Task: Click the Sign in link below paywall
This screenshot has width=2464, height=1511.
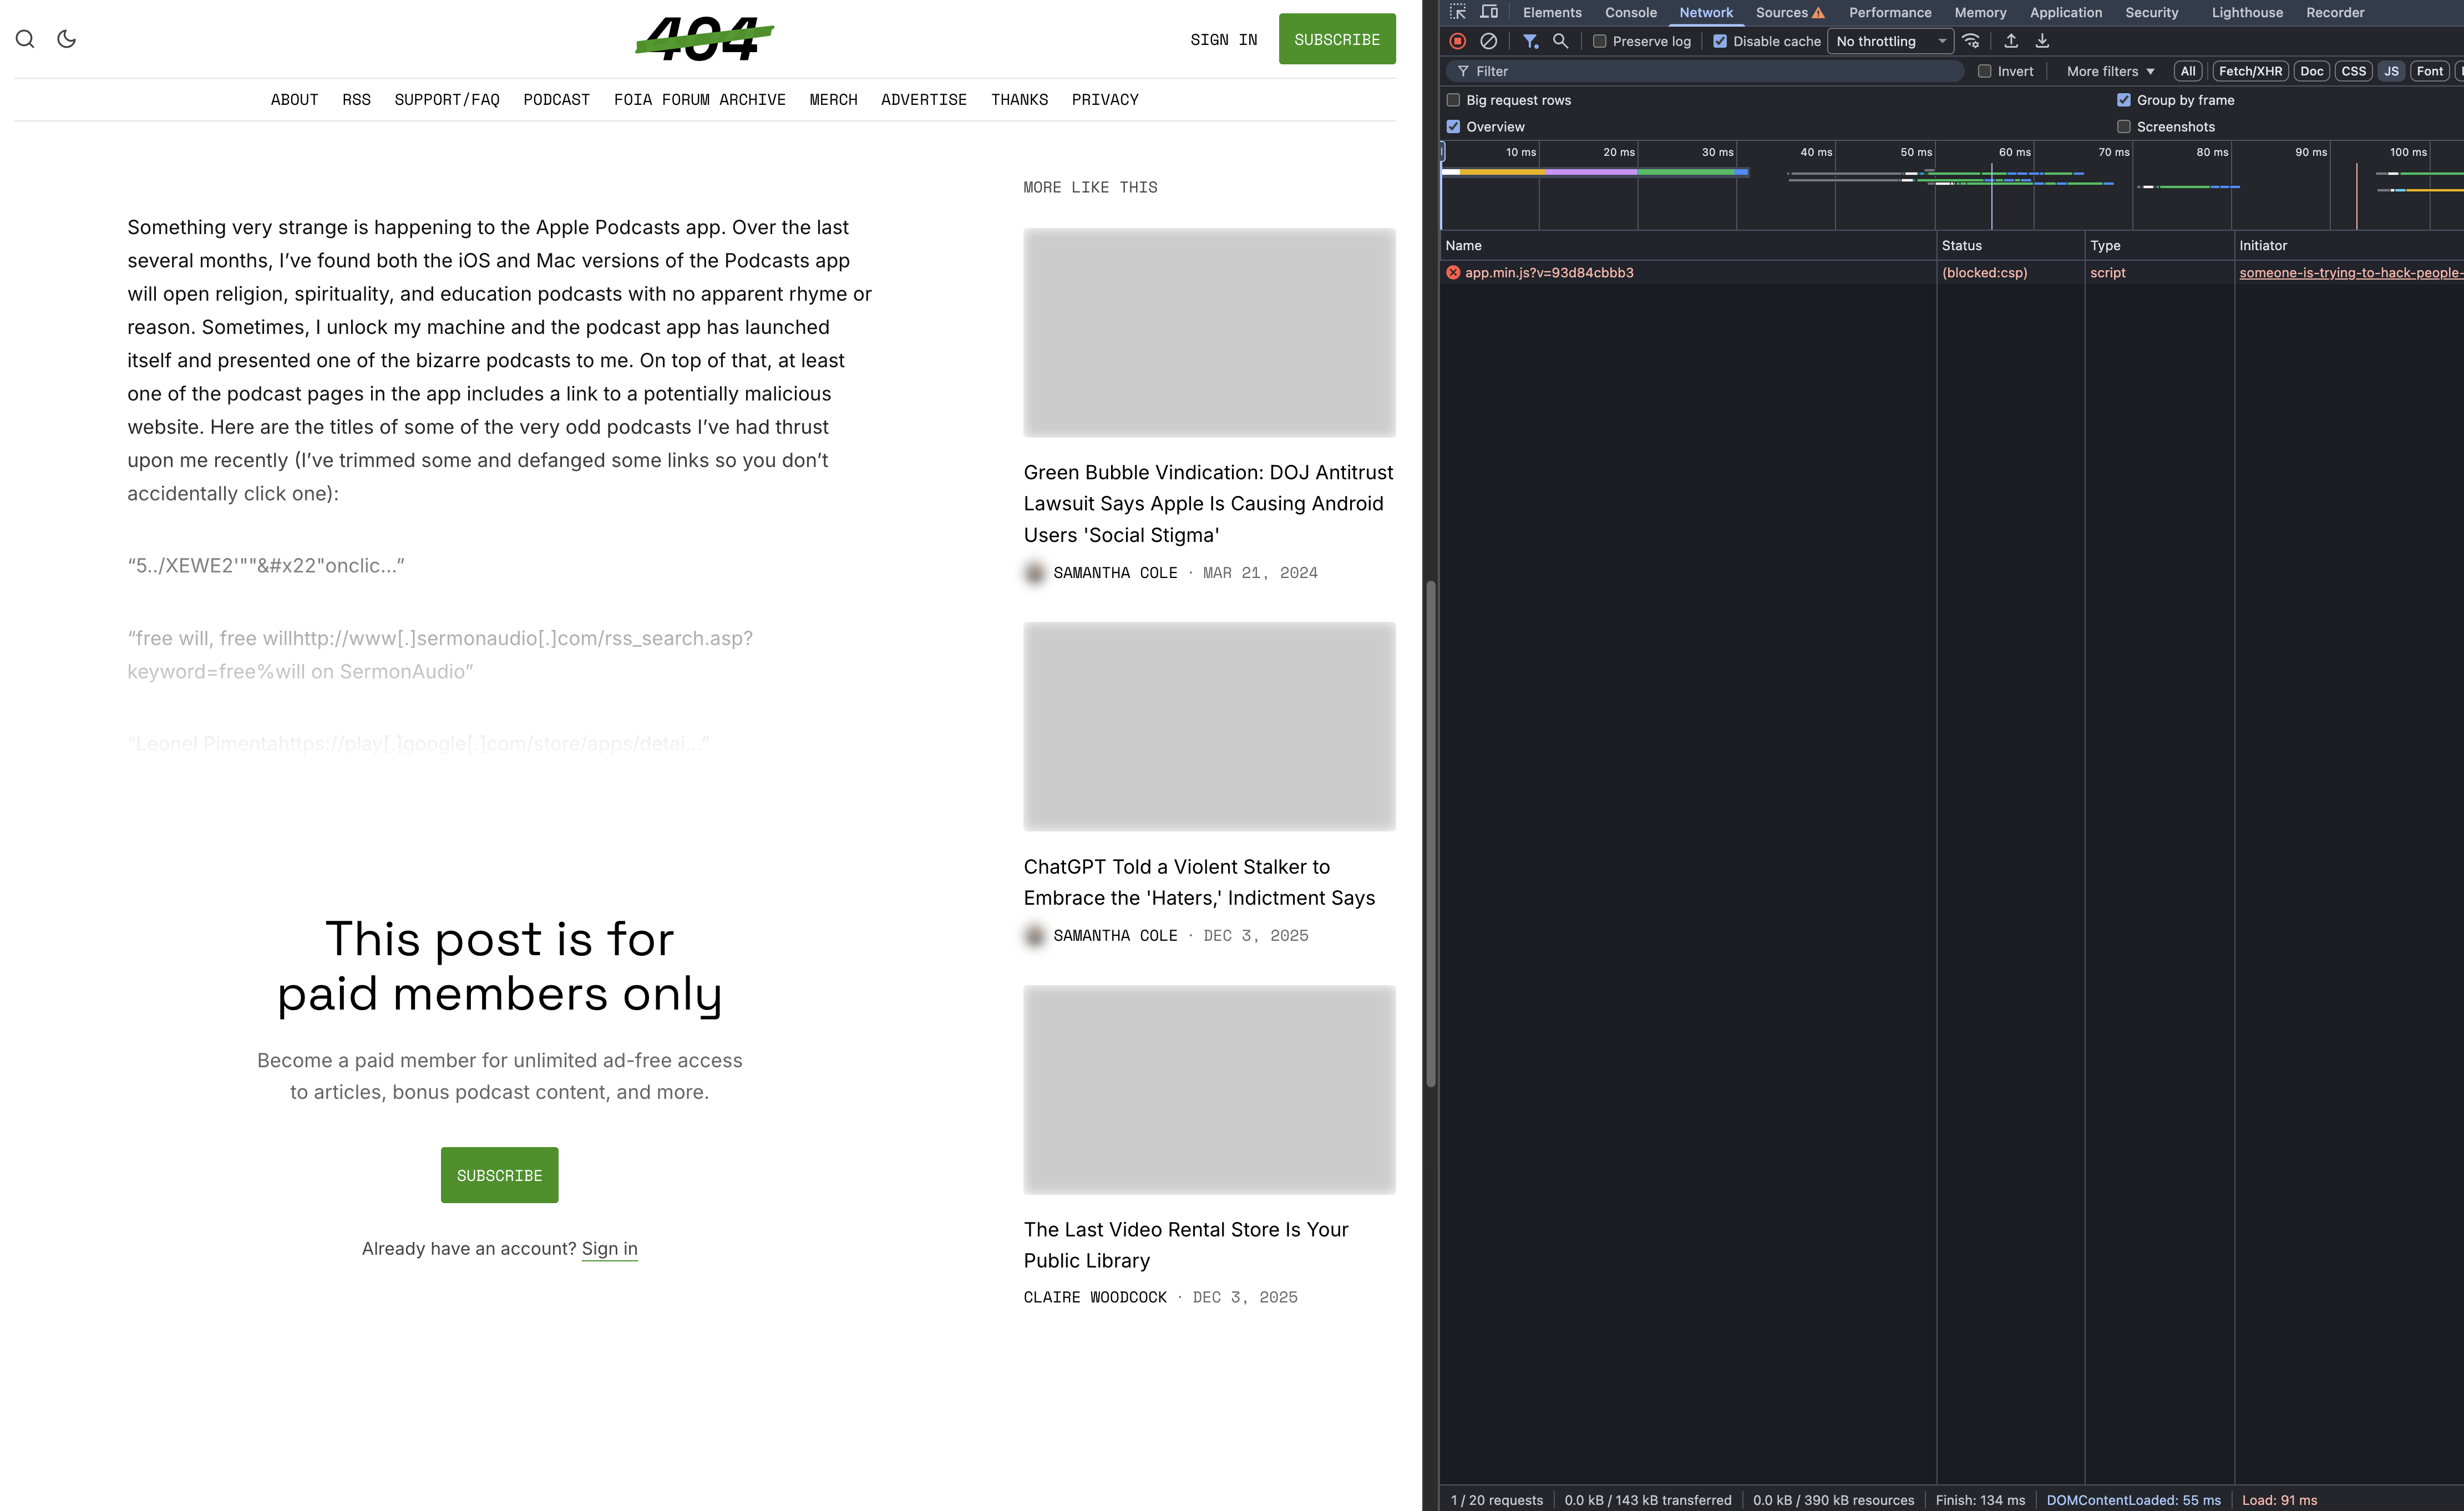Action: pos(609,1248)
